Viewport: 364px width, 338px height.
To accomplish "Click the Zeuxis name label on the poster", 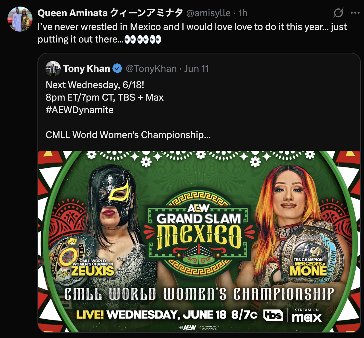I will pyautogui.click(x=93, y=271).
